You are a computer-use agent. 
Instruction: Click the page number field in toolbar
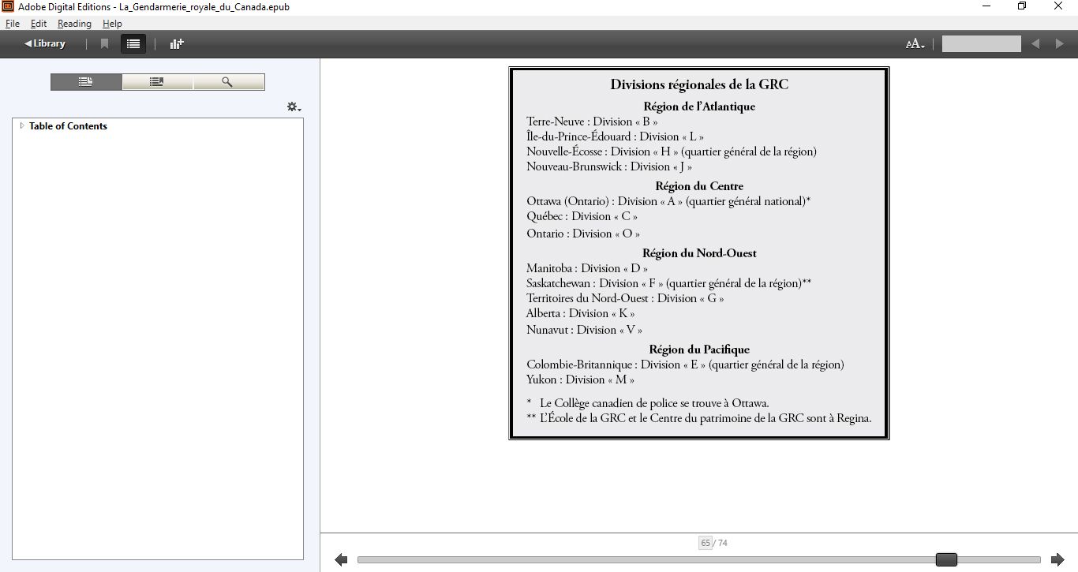click(982, 44)
